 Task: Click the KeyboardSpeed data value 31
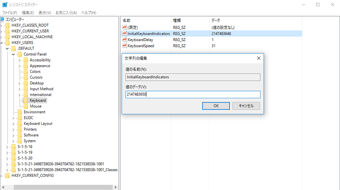coord(213,46)
